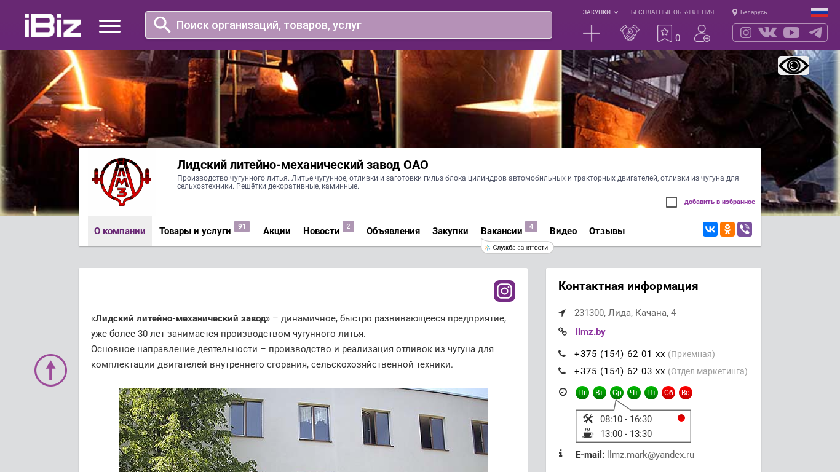
Task: Select Monday (Пн) in the schedule
Action: point(582,393)
